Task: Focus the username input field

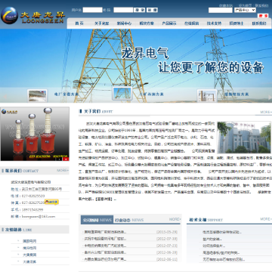Action: (x=92, y=10)
